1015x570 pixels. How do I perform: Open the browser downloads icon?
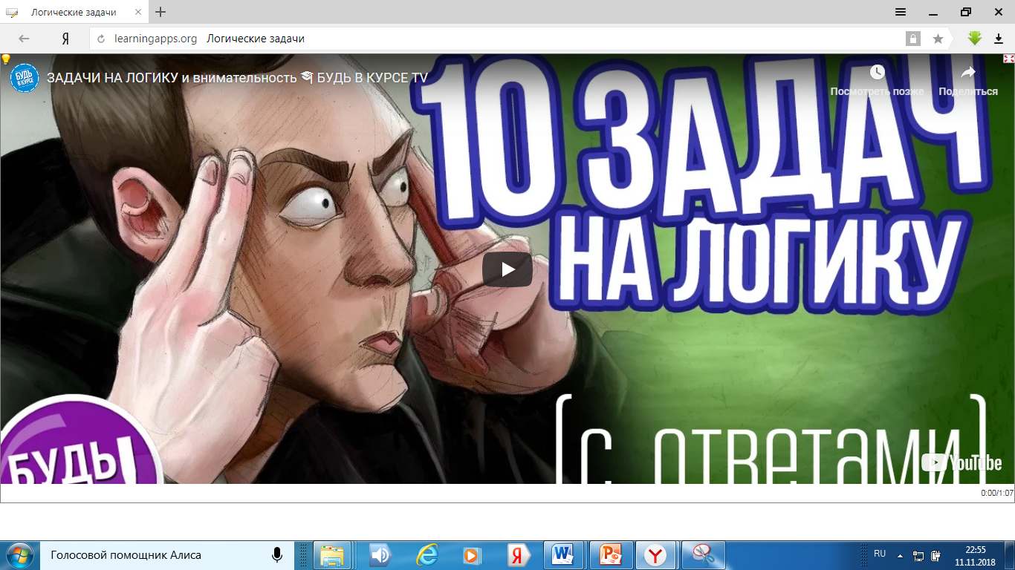click(999, 39)
